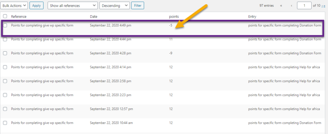The image size is (328, 134).
Task: Check the select-all checkbox in header
Action: click(5, 16)
